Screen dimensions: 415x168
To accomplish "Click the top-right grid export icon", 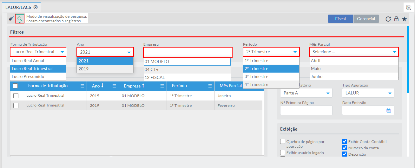I will click(x=409, y=8).
